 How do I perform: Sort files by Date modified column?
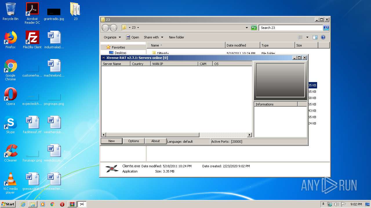(x=243, y=45)
